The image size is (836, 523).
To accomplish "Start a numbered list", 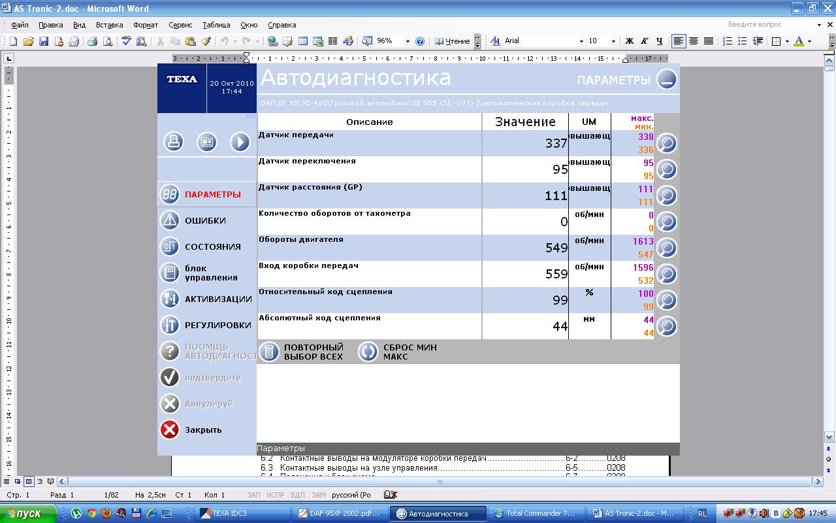I will tap(728, 41).
